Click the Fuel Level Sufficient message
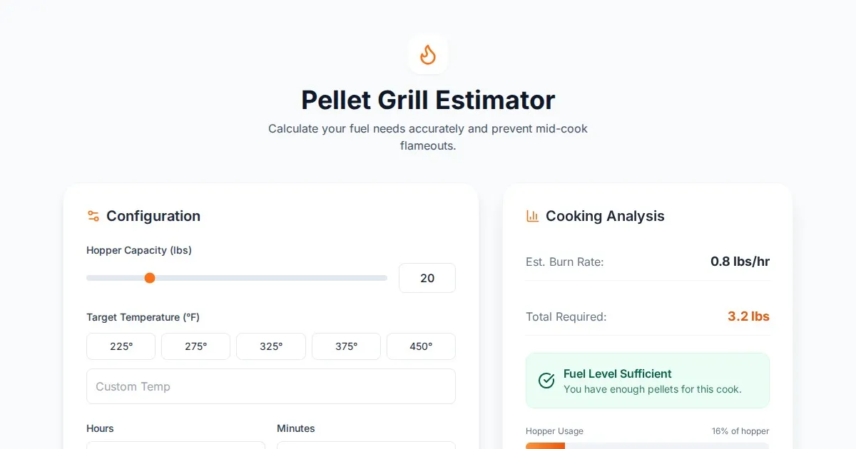The width and height of the screenshot is (856, 449). point(618,373)
